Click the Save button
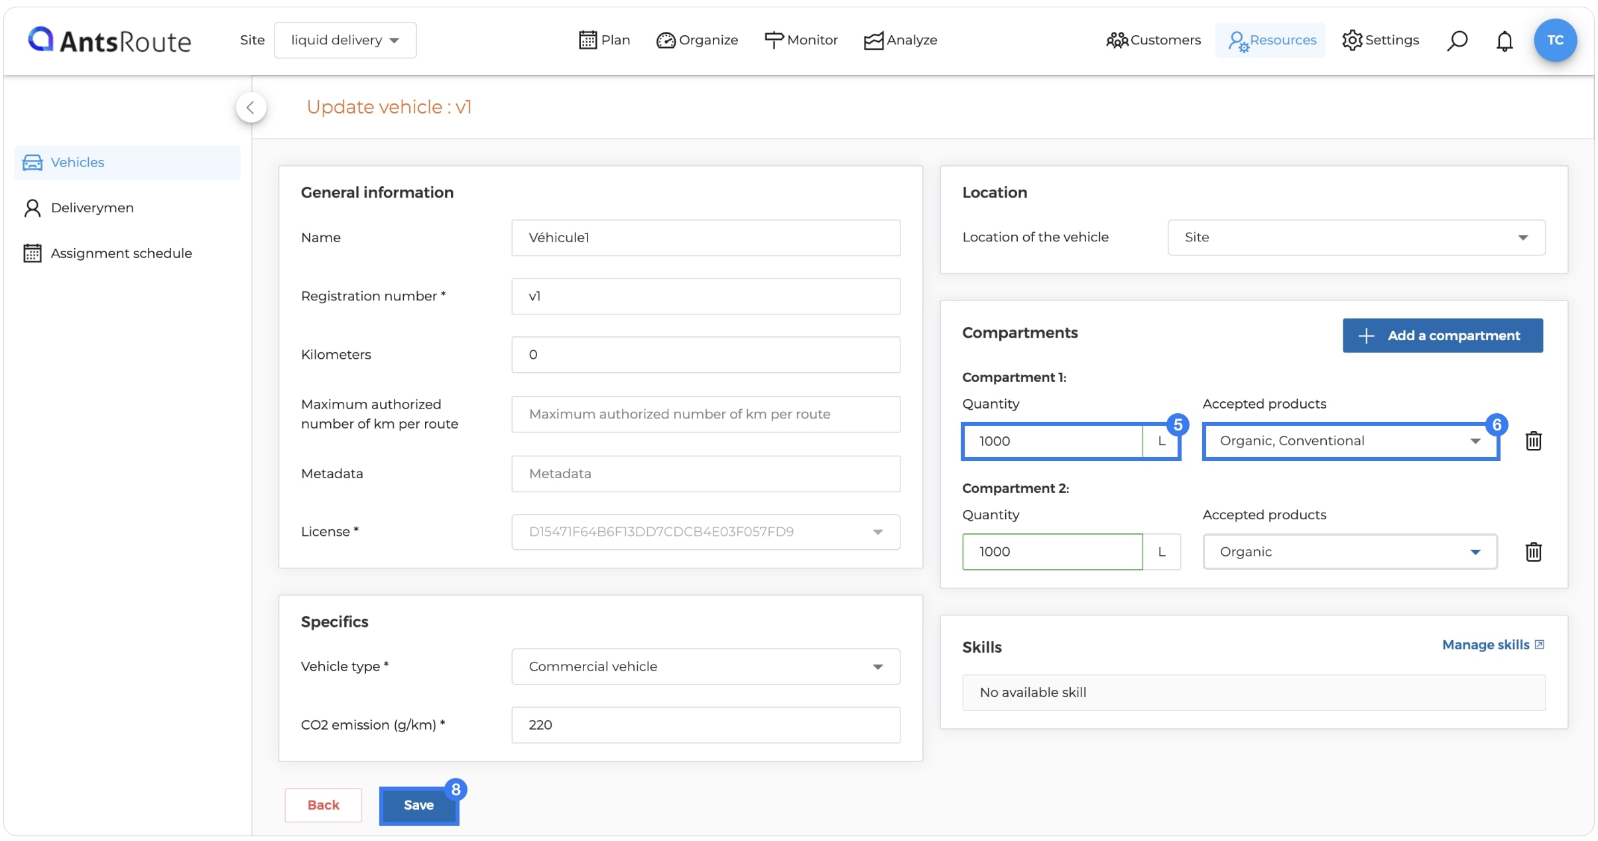Screen dimensions: 1598x841 click(419, 805)
